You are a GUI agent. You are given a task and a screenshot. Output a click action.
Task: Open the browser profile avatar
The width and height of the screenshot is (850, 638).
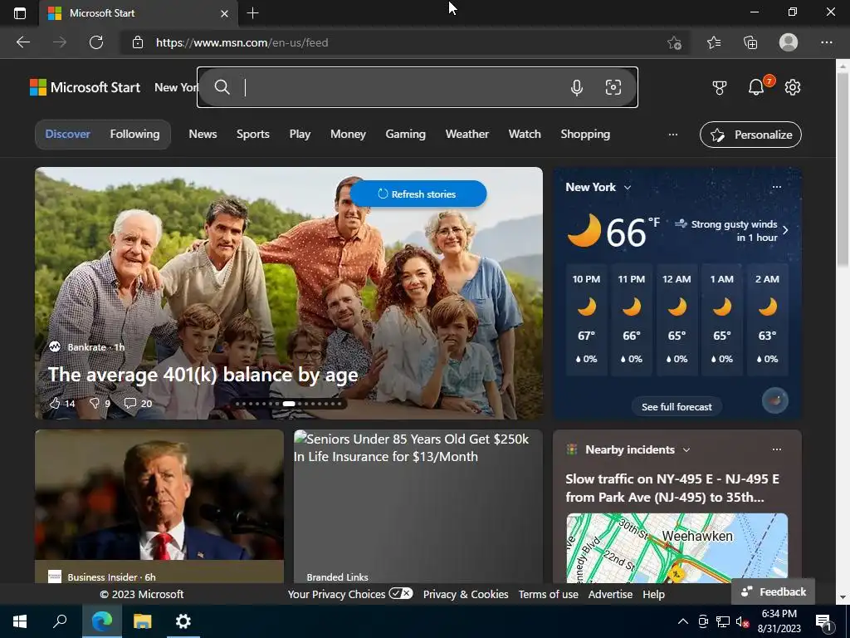click(x=789, y=42)
